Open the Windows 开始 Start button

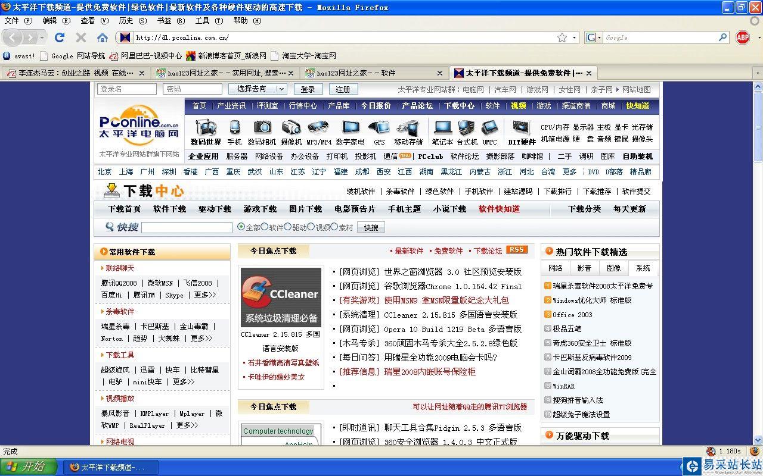pos(29,467)
